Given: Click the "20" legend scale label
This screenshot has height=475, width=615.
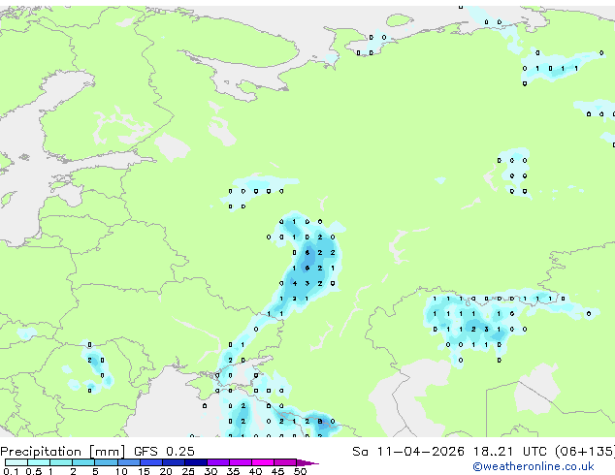Looking at the screenshot, I should coord(166,471).
